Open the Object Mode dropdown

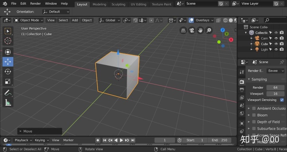point(29,20)
